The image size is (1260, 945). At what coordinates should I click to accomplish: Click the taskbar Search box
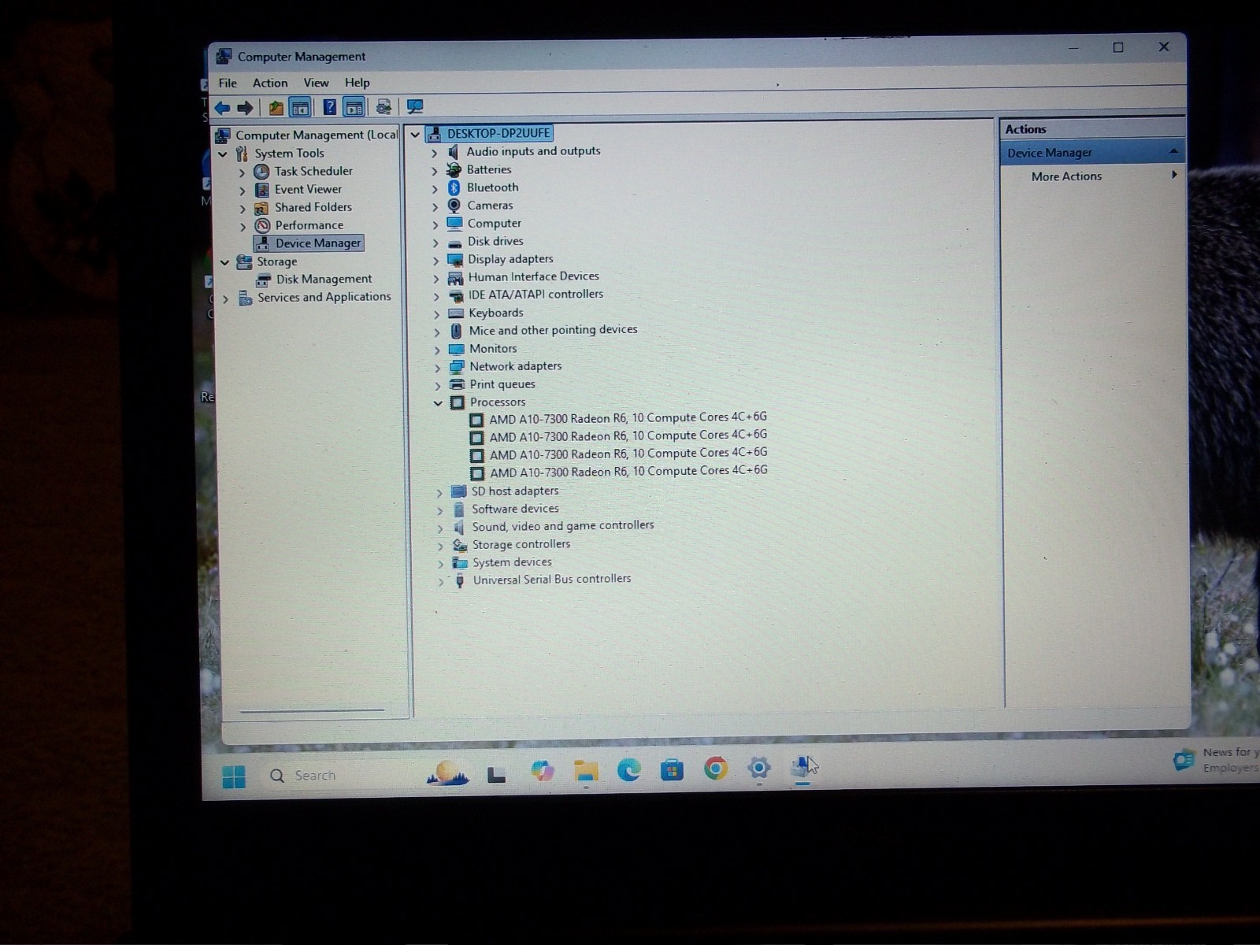(x=340, y=776)
